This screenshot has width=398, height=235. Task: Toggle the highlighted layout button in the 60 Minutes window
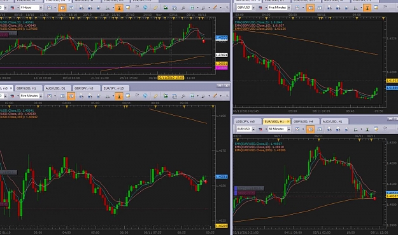tap(310, 130)
